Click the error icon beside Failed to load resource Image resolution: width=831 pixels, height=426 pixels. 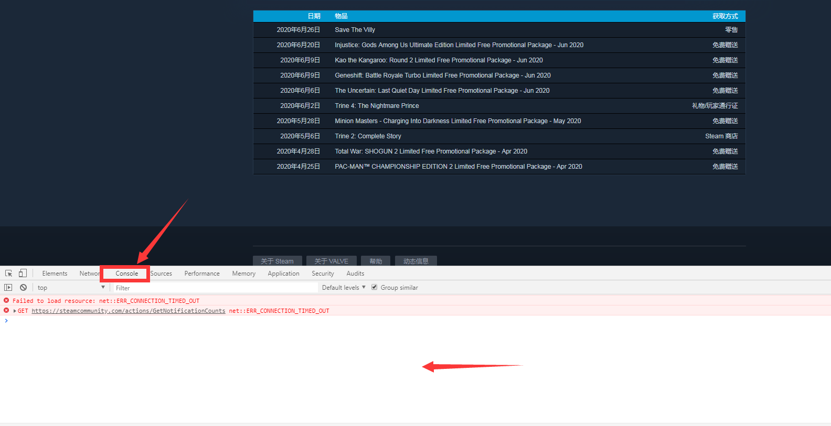click(x=6, y=301)
